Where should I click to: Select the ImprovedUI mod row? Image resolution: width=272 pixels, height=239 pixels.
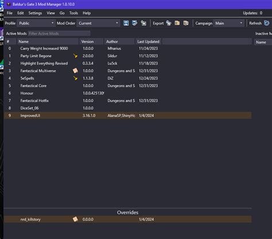(x=128, y=115)
